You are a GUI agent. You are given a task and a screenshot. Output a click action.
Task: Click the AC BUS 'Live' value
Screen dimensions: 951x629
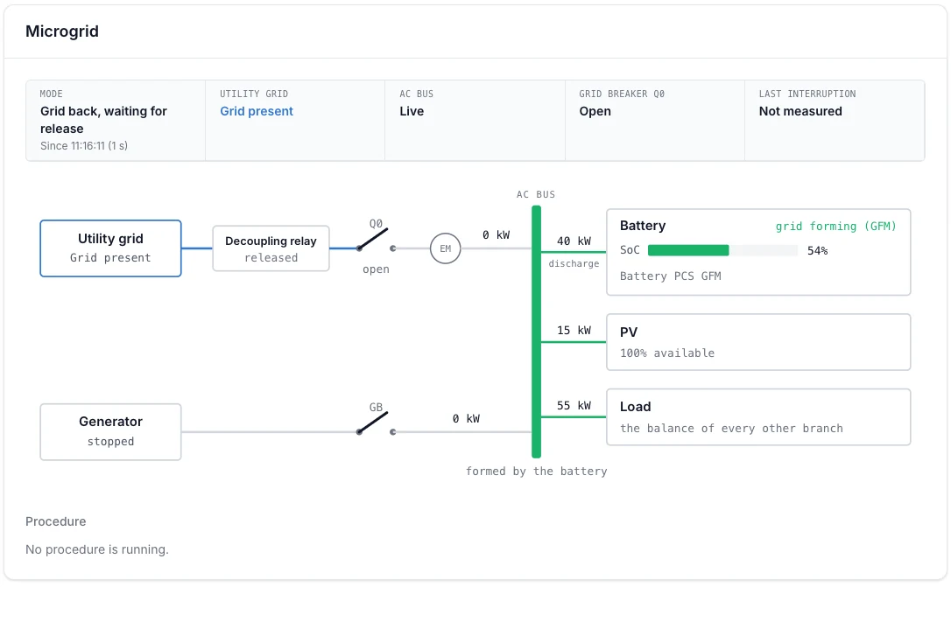point(412,111)
